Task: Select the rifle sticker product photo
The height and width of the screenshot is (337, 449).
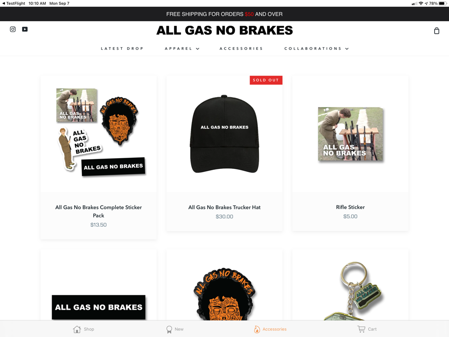Action: [x=351, y=134]
